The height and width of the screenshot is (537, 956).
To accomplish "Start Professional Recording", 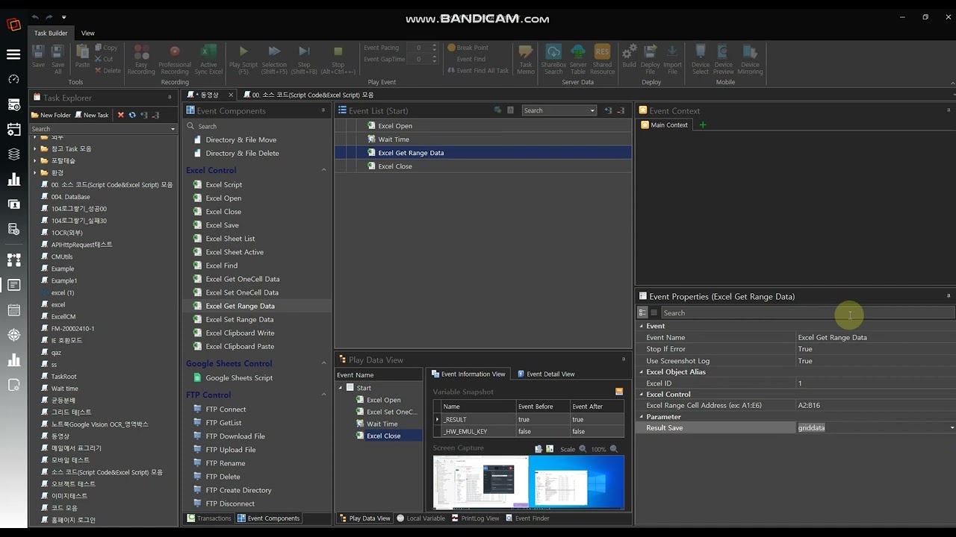I will (x=175, y=59).
